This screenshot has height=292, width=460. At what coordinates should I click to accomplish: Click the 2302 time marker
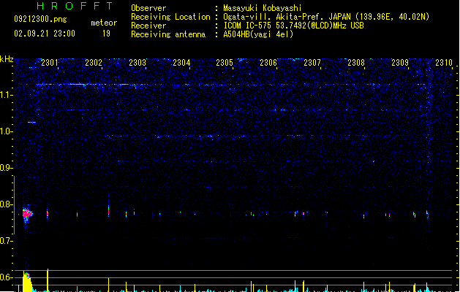94,63
